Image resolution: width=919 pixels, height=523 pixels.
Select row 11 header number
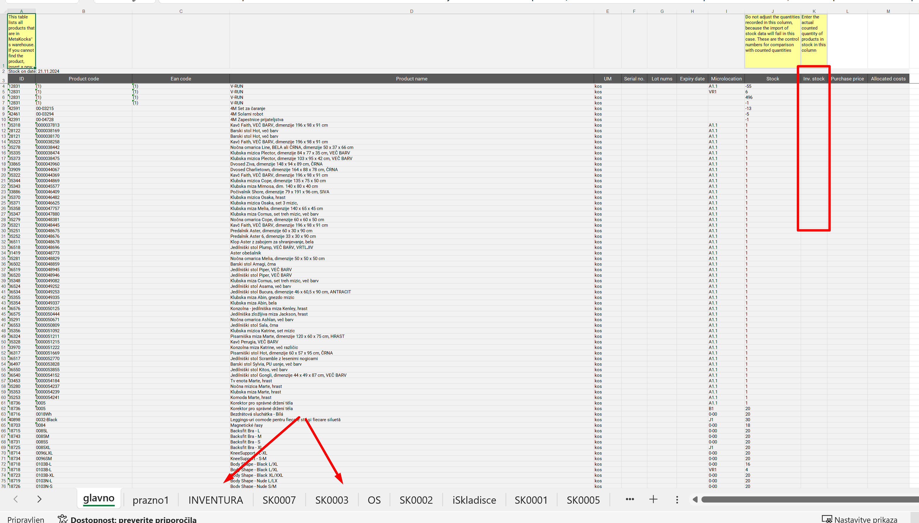click(4, 125)
